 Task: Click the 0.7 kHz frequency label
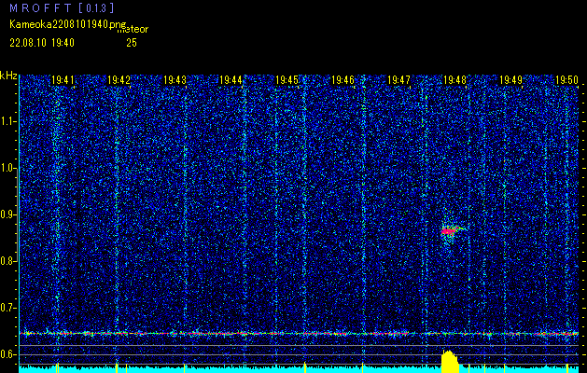(7, 308)
